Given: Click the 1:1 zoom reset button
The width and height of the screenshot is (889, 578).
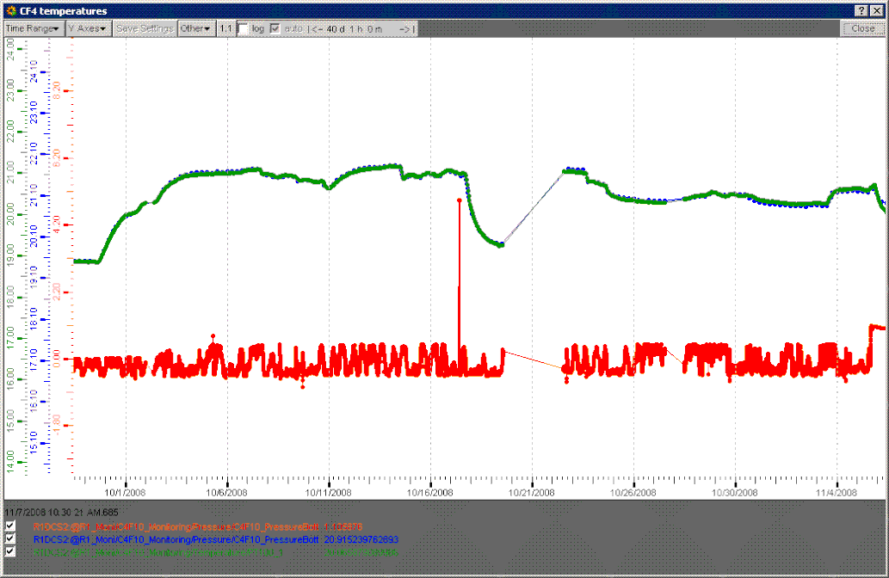Looking at the screenshot, I should 225,28.
